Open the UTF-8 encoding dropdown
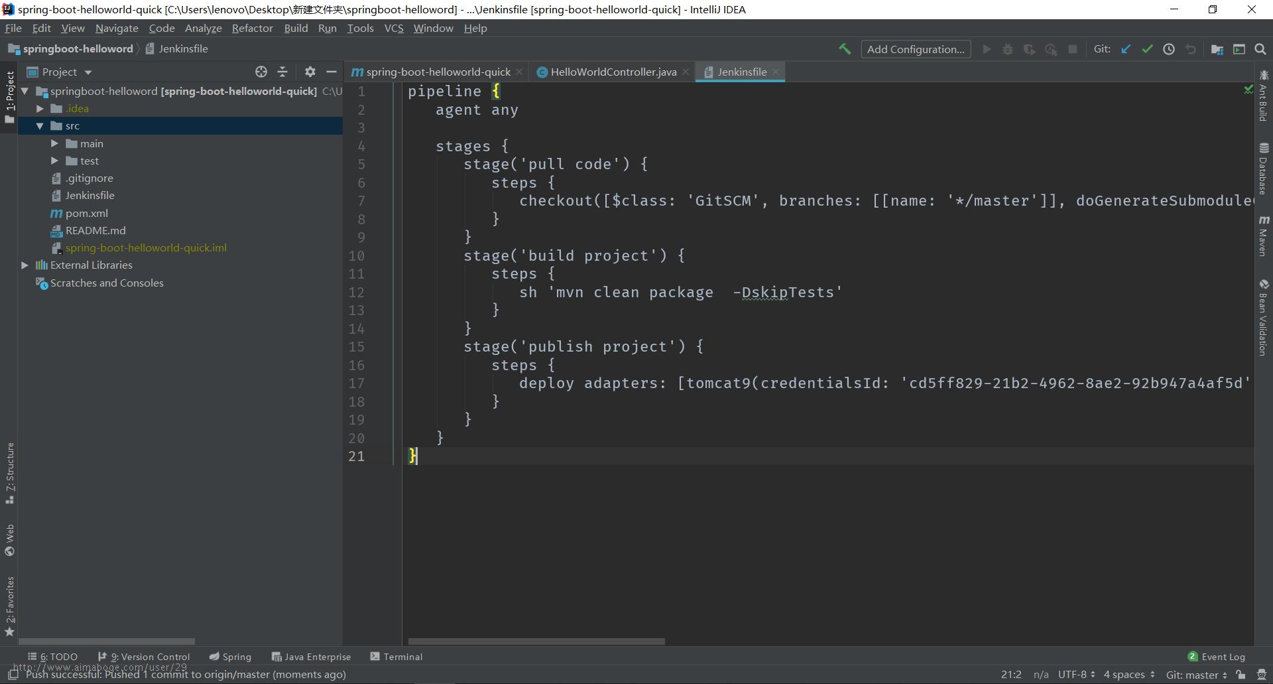 1076,675
